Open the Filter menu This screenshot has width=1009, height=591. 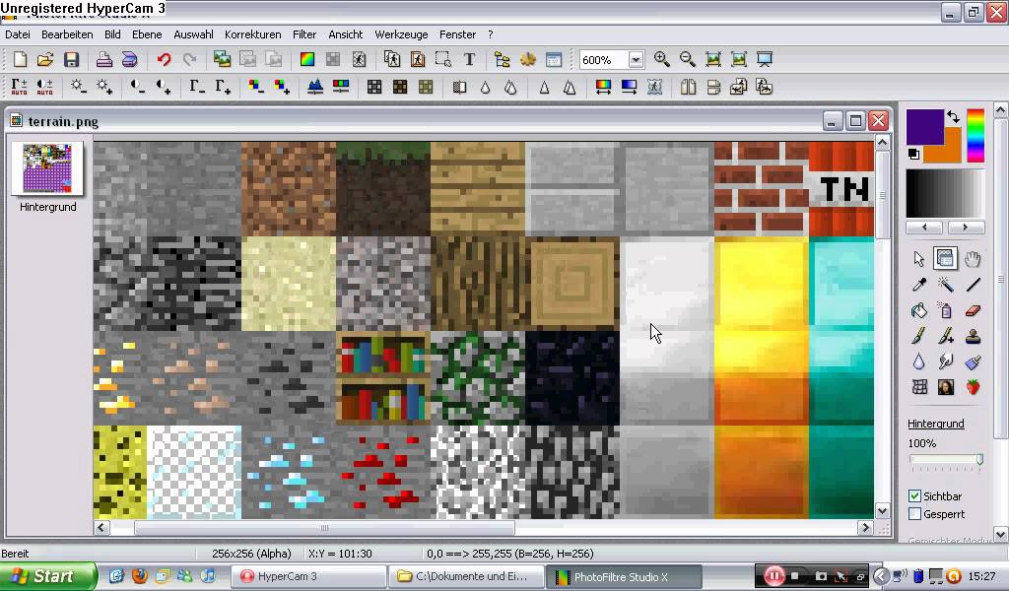304,34
